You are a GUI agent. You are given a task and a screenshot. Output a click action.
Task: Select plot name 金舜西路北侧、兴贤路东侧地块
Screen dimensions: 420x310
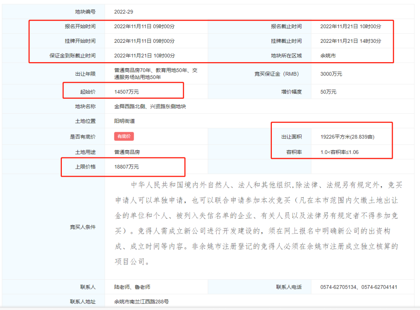click(x=150, y=106)
